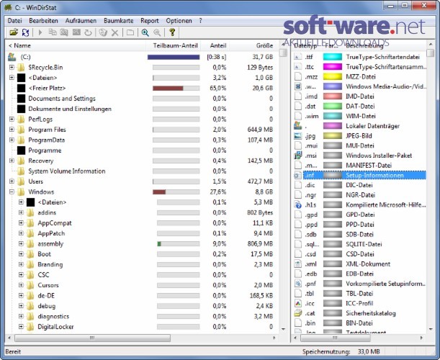
Task: Click the Refresh all toolbar icon
Action: click(25, 32)
